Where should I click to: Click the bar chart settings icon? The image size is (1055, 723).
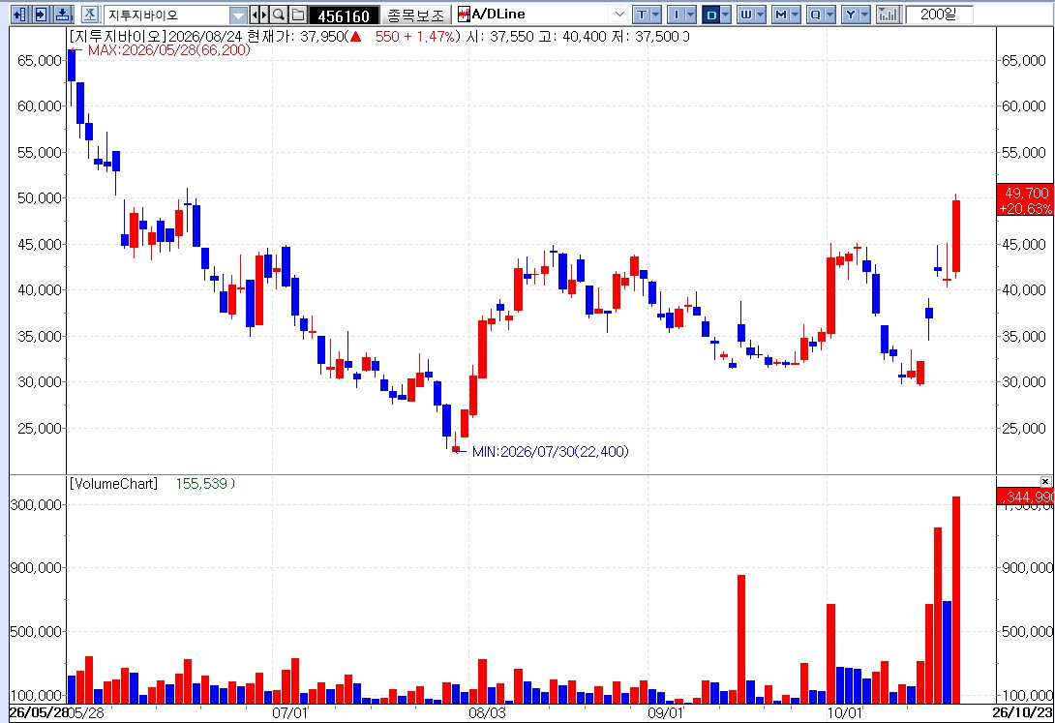pyautogui.click(x=889, y=15)
